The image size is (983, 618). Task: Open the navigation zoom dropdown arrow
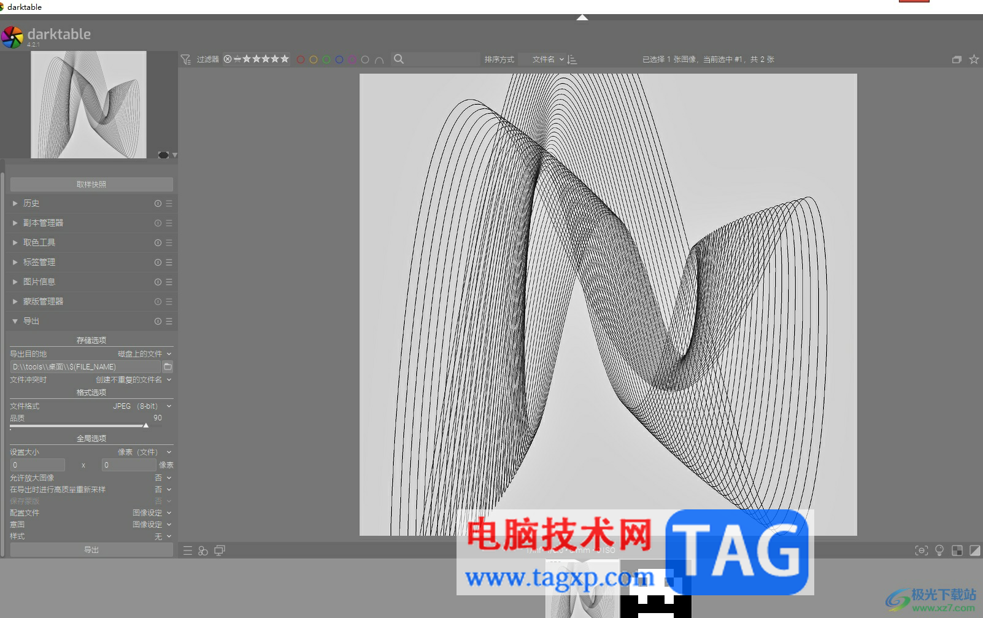pos(175,155)
